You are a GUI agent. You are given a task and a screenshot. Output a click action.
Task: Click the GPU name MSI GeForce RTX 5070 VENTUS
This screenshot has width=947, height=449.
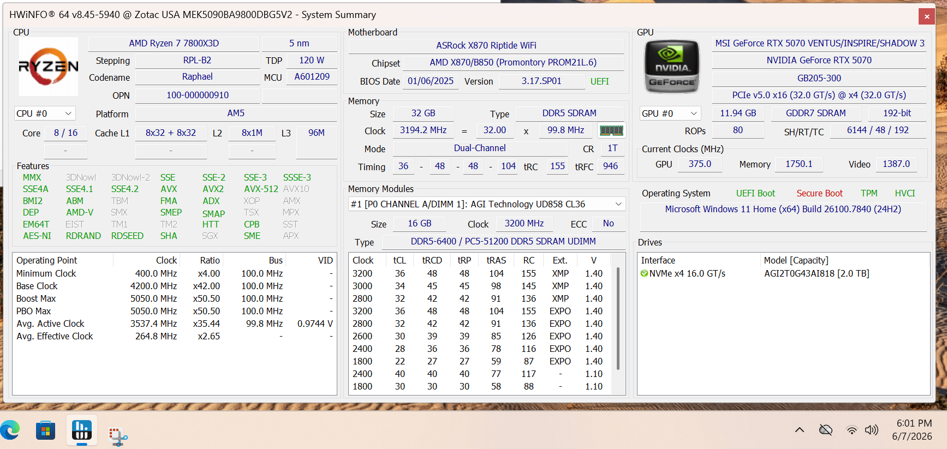click(x=819, y=43)
